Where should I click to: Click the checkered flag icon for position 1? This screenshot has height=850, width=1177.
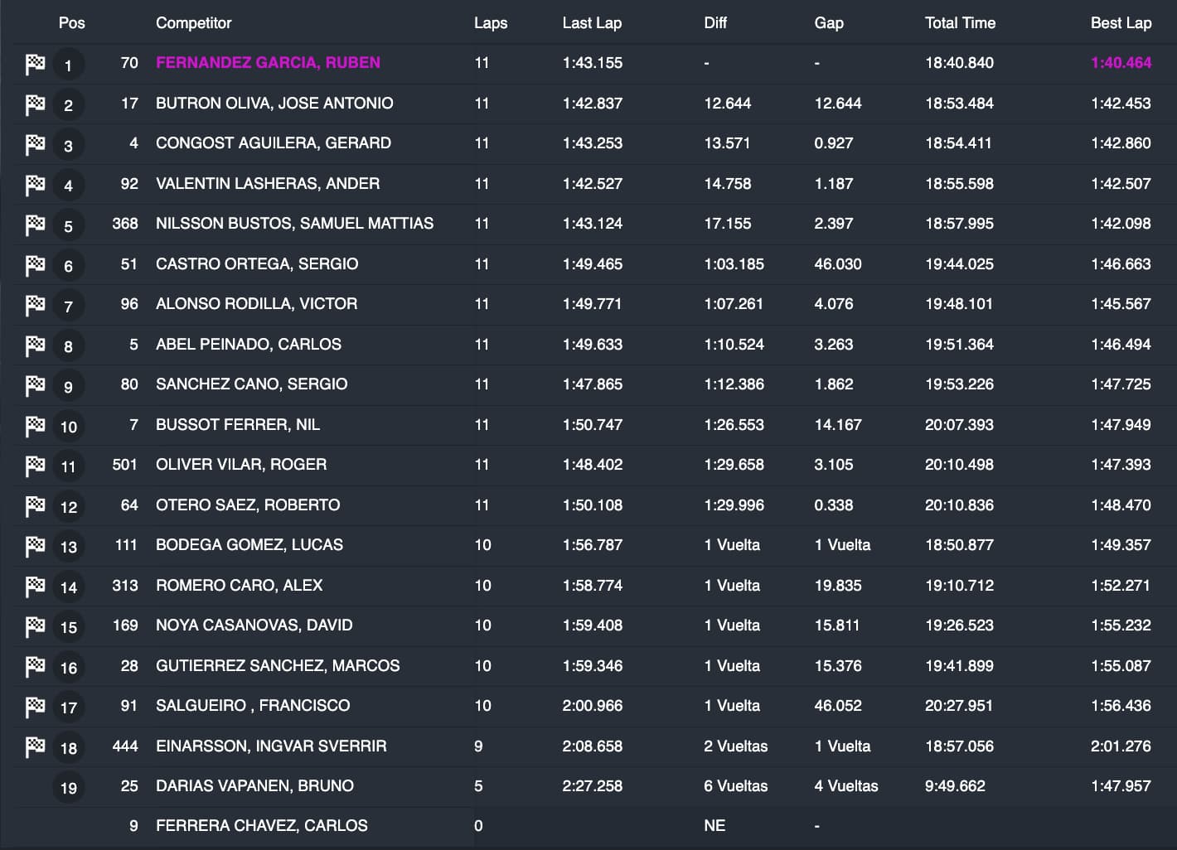tap(35, 64)
